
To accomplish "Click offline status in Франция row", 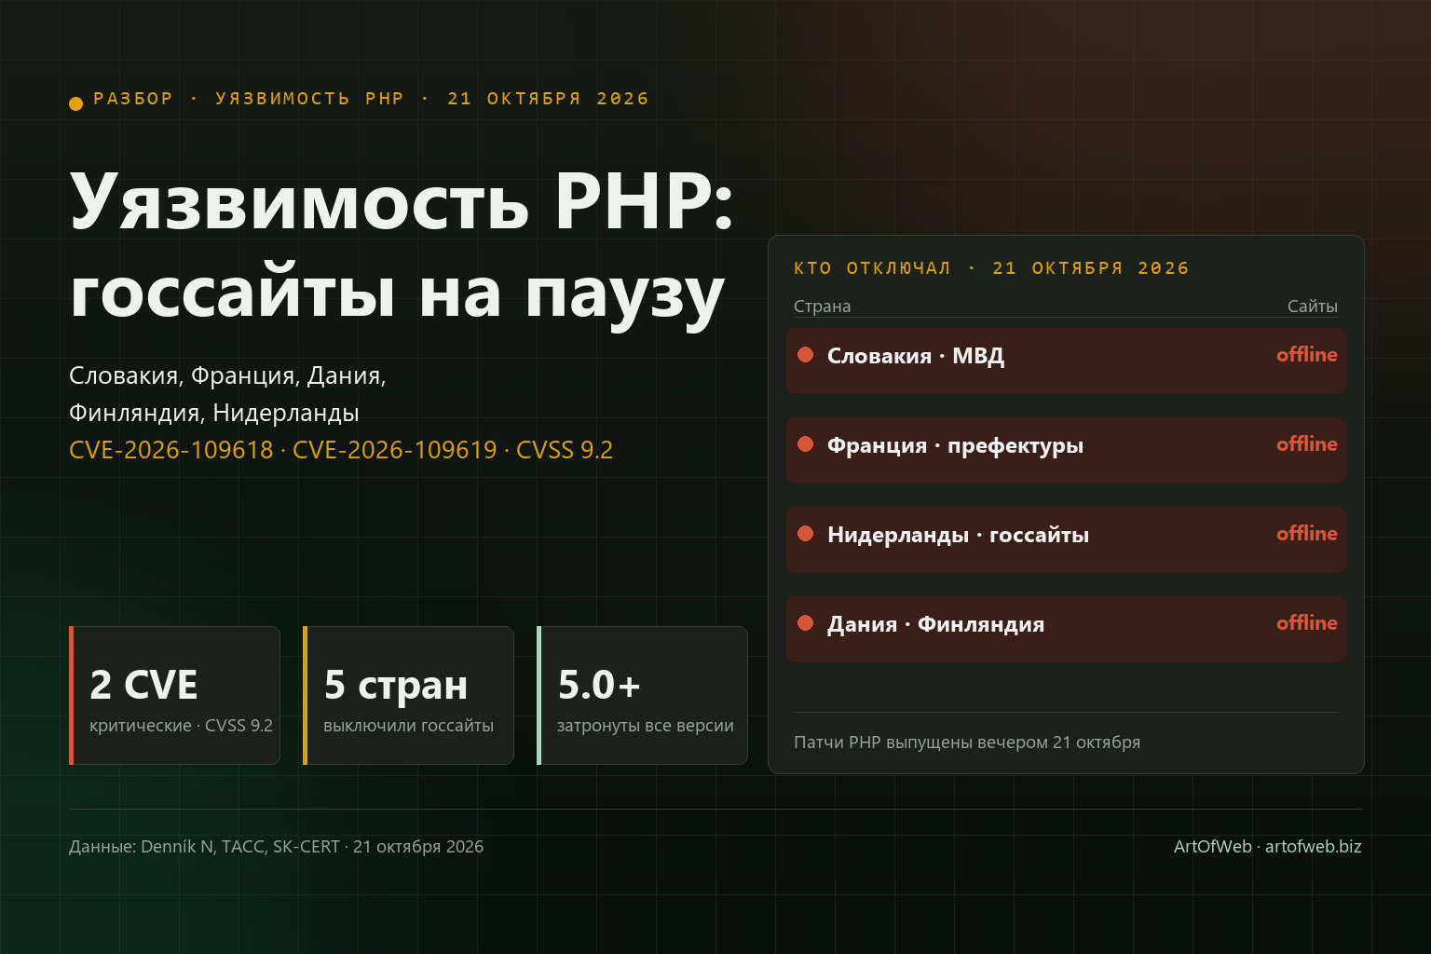I will pyautogui.click(x=1306, y=443).
